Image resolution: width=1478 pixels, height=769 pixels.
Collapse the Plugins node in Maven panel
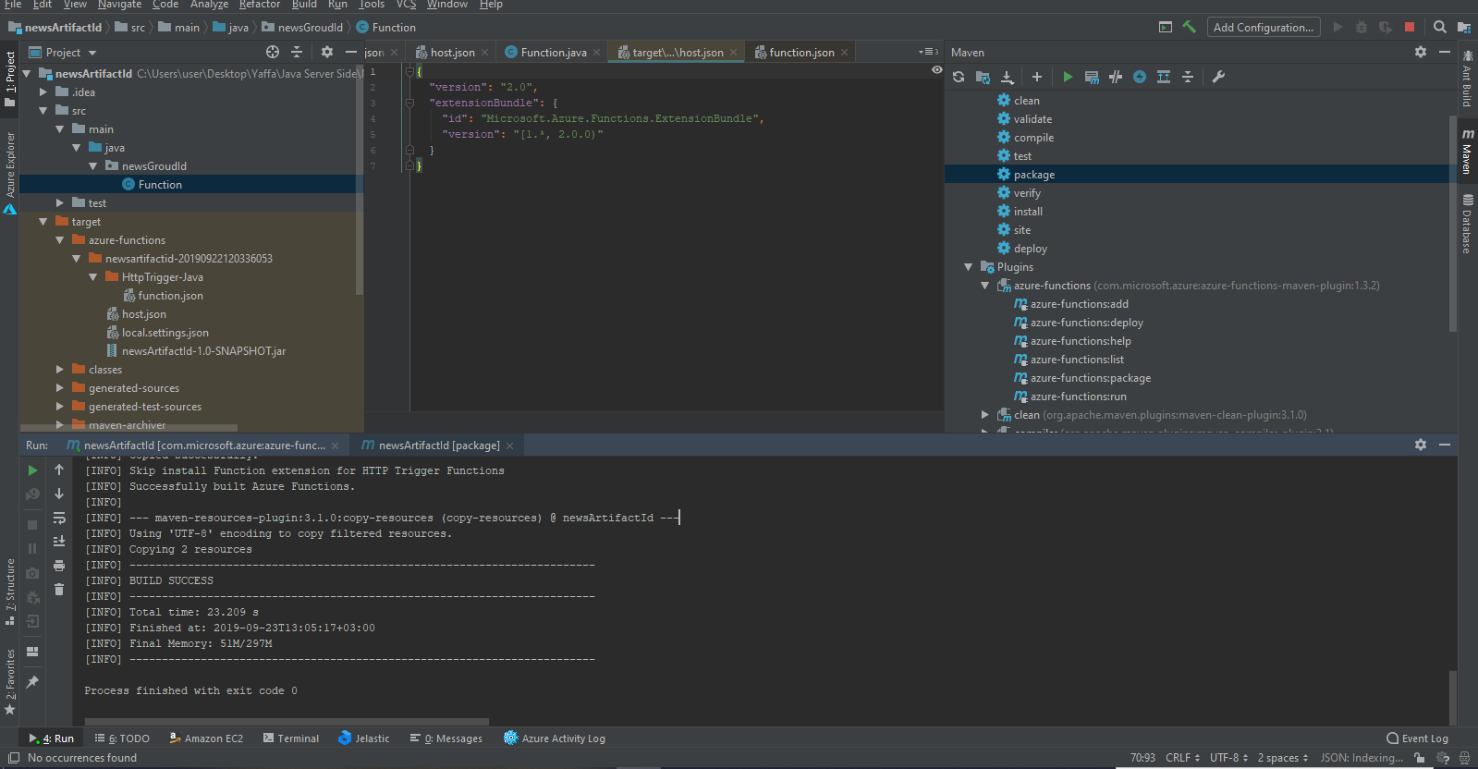coord(969,267)
